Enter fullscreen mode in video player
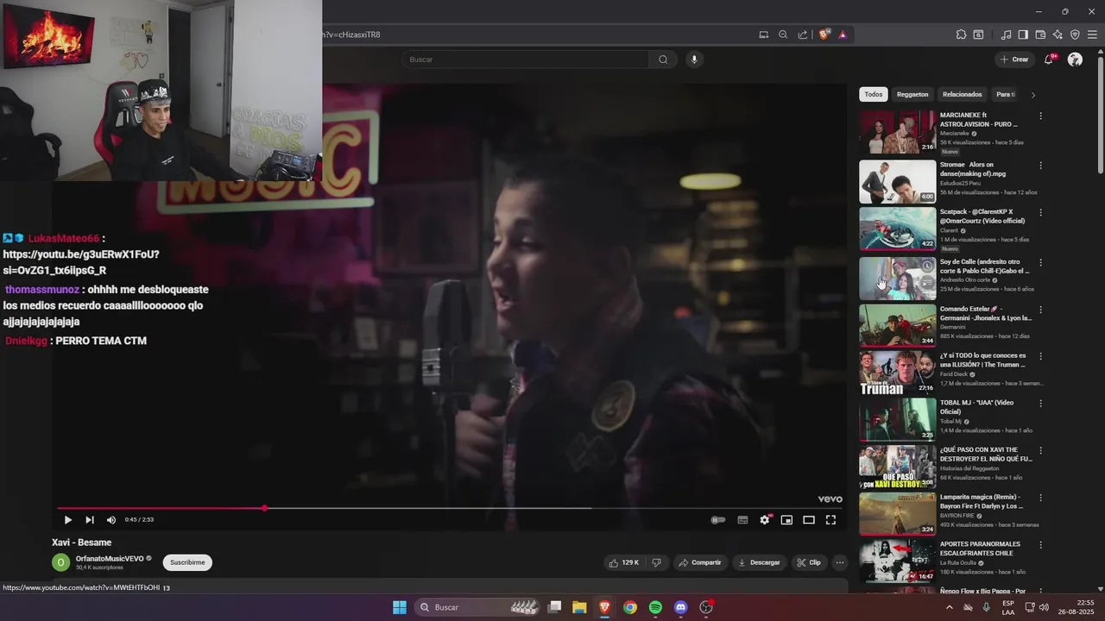The height and width of the screenshot is (621, 1105). (x=830, y=520)
